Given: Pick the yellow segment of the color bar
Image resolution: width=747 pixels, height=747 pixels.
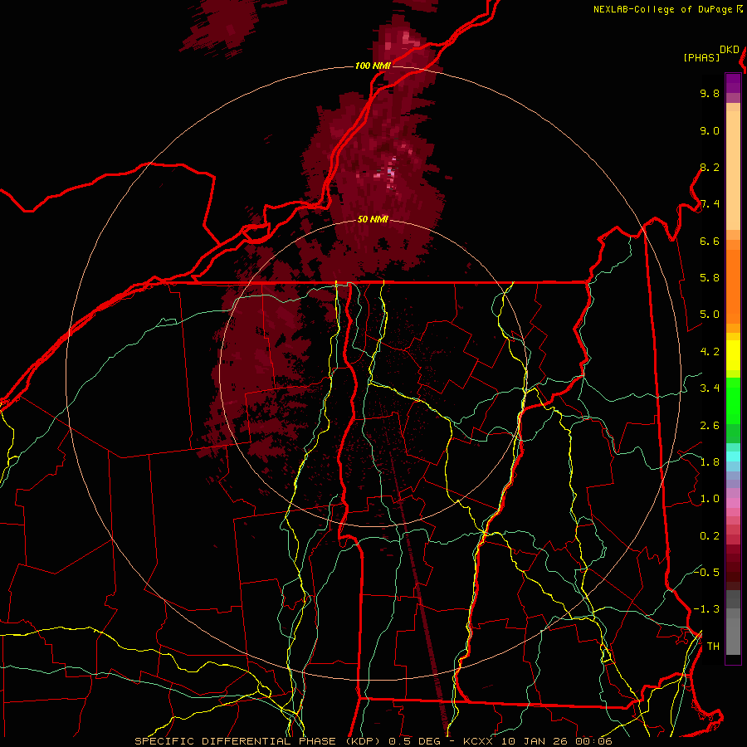Looking at the screenshot, I should pyautogui.click(x=733, y=355).
